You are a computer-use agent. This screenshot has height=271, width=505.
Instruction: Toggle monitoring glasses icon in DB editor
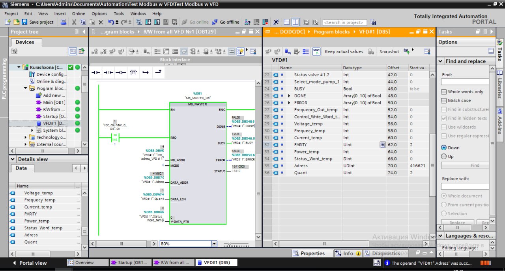(x=316, y=51)
